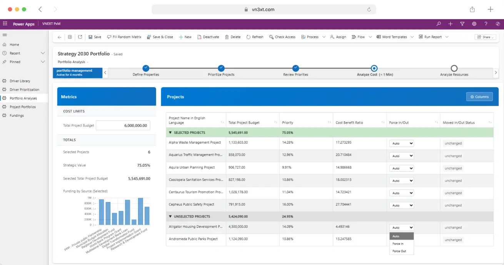This screenshot has height=265, width=504.
Task: Expand the Recent section in sidebar
Action: click(x=43, y=53)
